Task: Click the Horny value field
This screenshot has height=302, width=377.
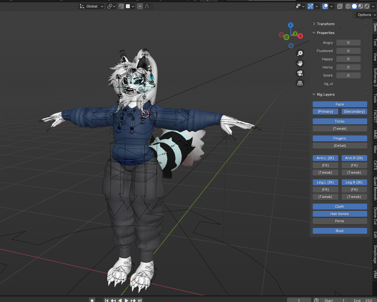Action: (x=348, y=67)
